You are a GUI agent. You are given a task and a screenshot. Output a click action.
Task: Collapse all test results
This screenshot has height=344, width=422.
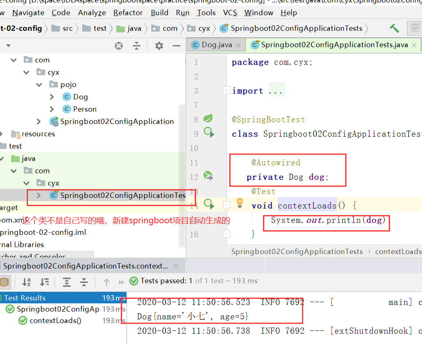84,282
